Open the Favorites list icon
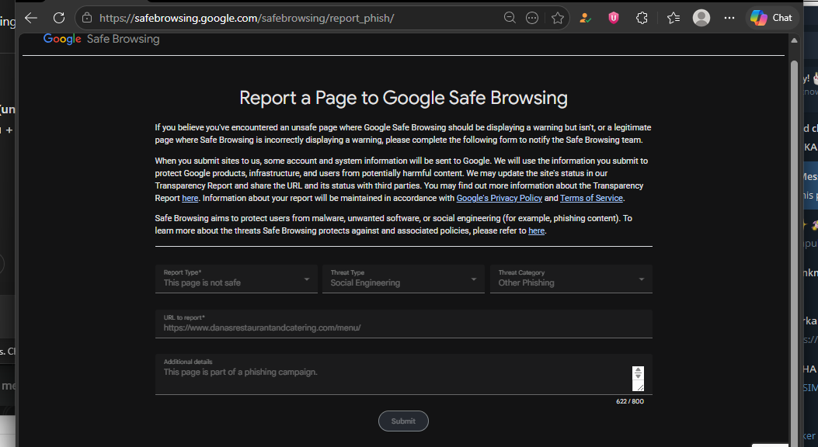818x447 pixels. tap(674, 18)
